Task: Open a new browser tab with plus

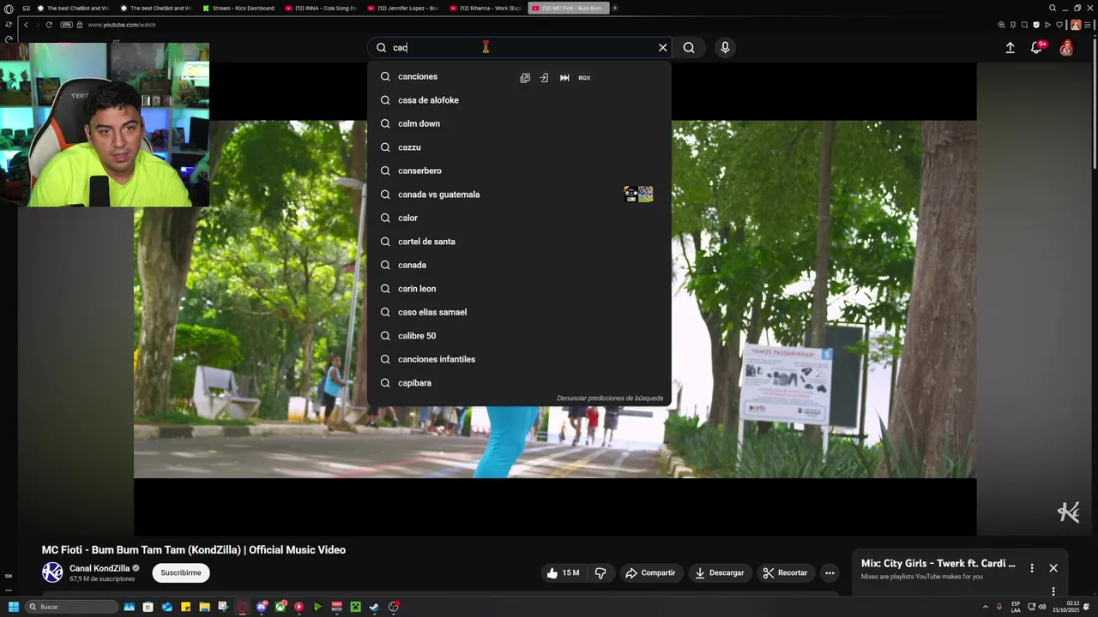Action: coord(615,8)
